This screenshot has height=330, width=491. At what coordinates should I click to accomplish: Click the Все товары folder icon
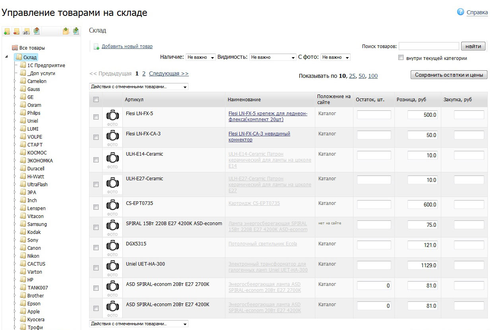pos(15,48)
